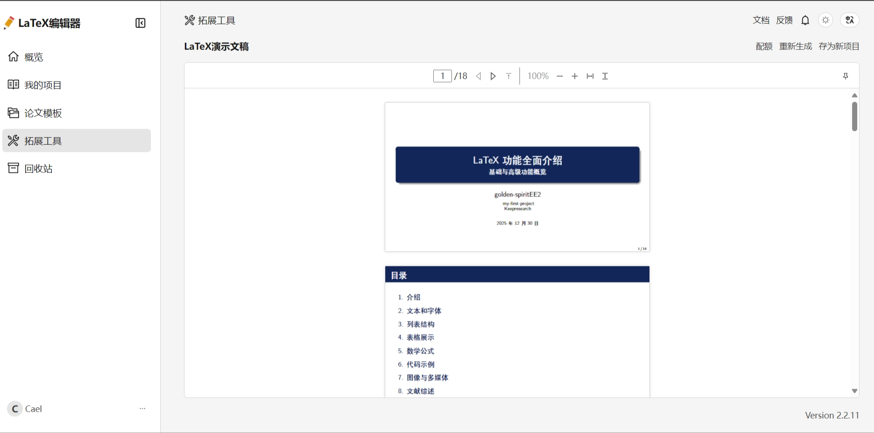Fit PDF to page width

point(590,76)
